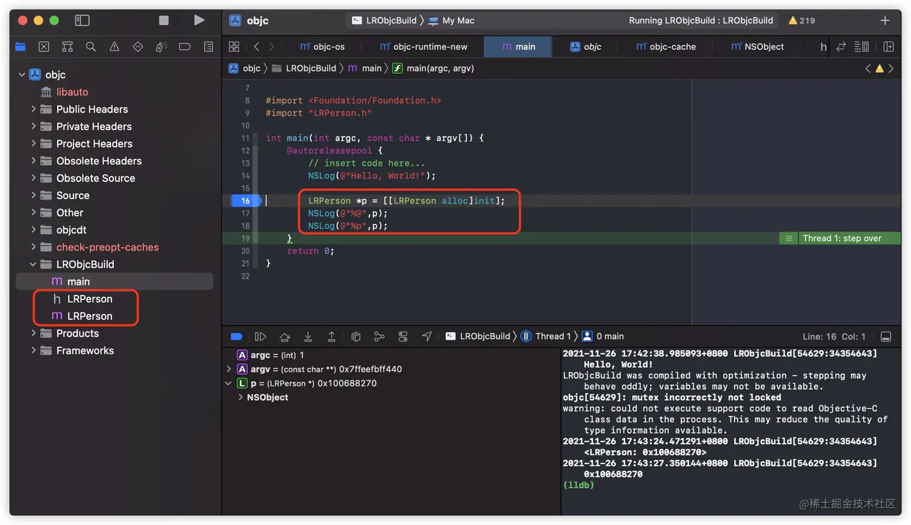Continue program execution

[x=260, y=337]
